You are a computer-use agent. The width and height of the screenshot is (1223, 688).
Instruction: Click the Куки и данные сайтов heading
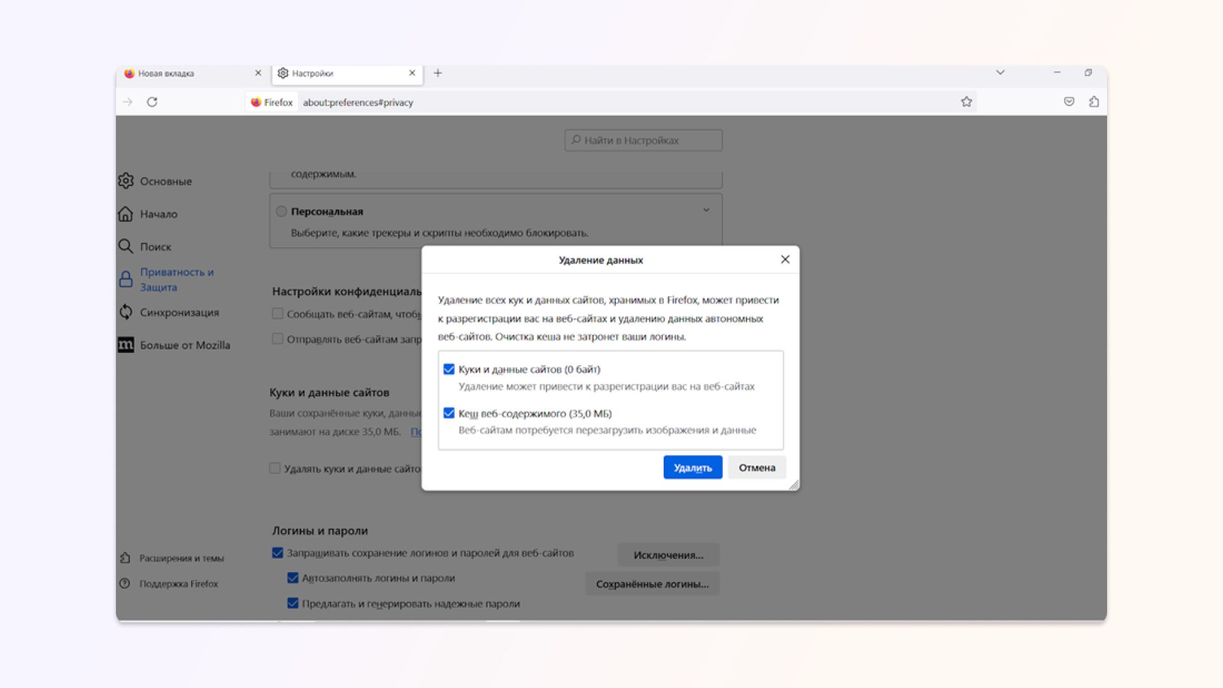point(329,392)
